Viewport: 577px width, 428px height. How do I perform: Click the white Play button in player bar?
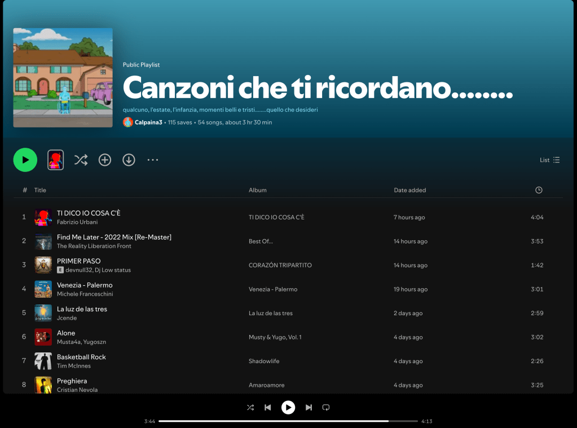(x=288, y=407)
